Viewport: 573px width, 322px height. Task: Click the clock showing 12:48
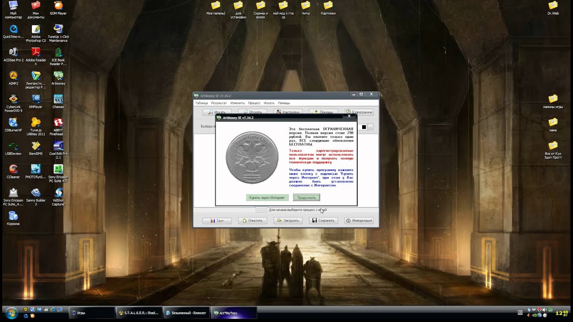[562, 313]
